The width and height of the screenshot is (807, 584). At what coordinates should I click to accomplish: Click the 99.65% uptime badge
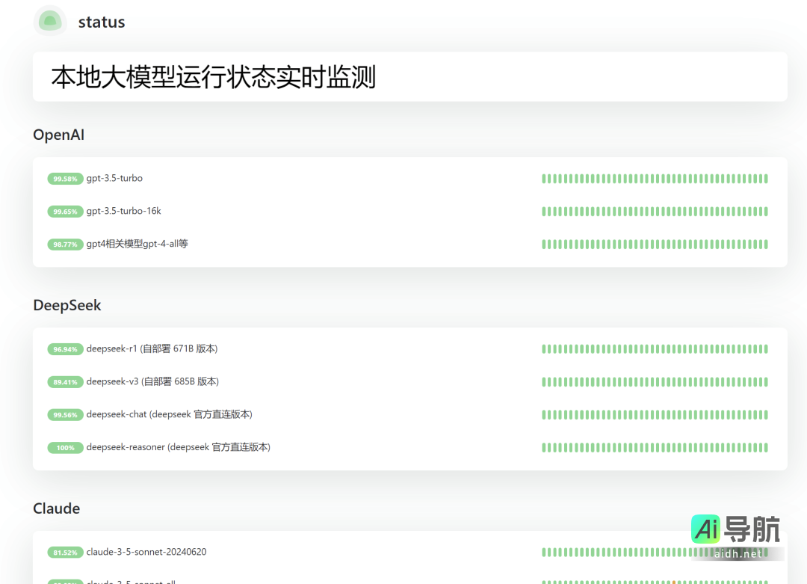point(65,212)
